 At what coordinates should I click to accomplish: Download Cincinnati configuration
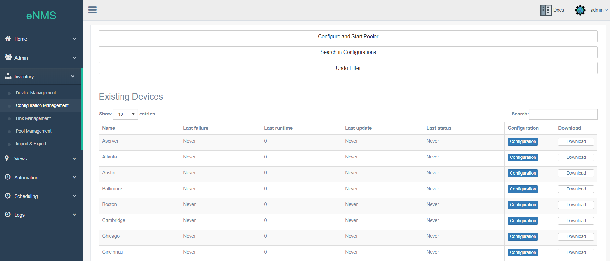(576, 253)
